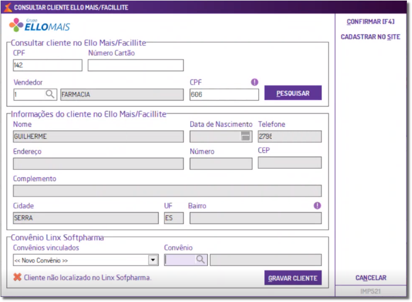Image resolution: width=412 pixels, height=302 pixels.
Task: Click the IMP521 form code text
Action: coord(370,291)
